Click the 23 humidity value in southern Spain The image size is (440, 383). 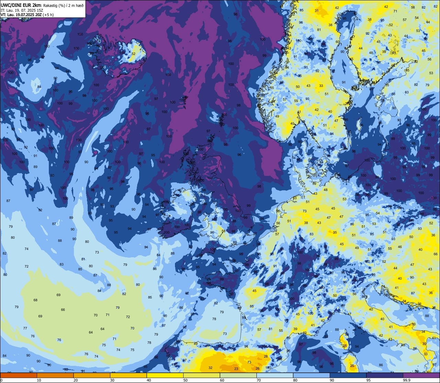[236, 369]
